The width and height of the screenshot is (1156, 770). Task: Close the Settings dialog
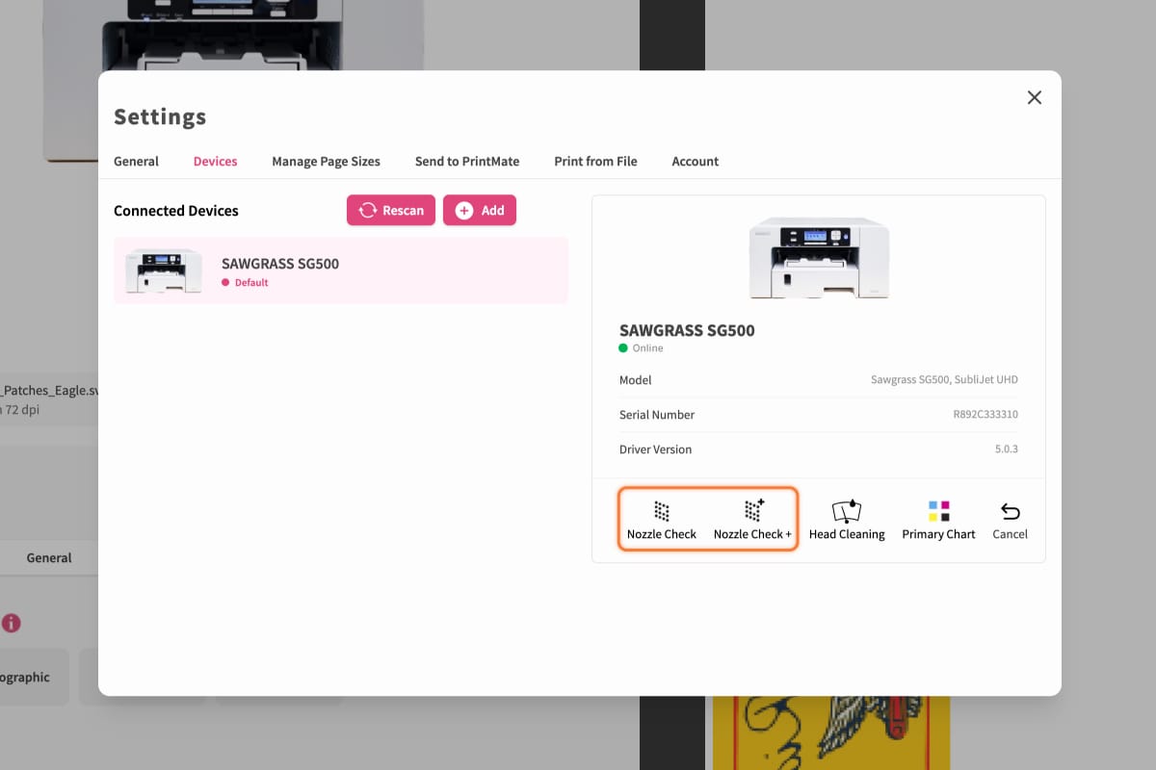pos(1035,97)
